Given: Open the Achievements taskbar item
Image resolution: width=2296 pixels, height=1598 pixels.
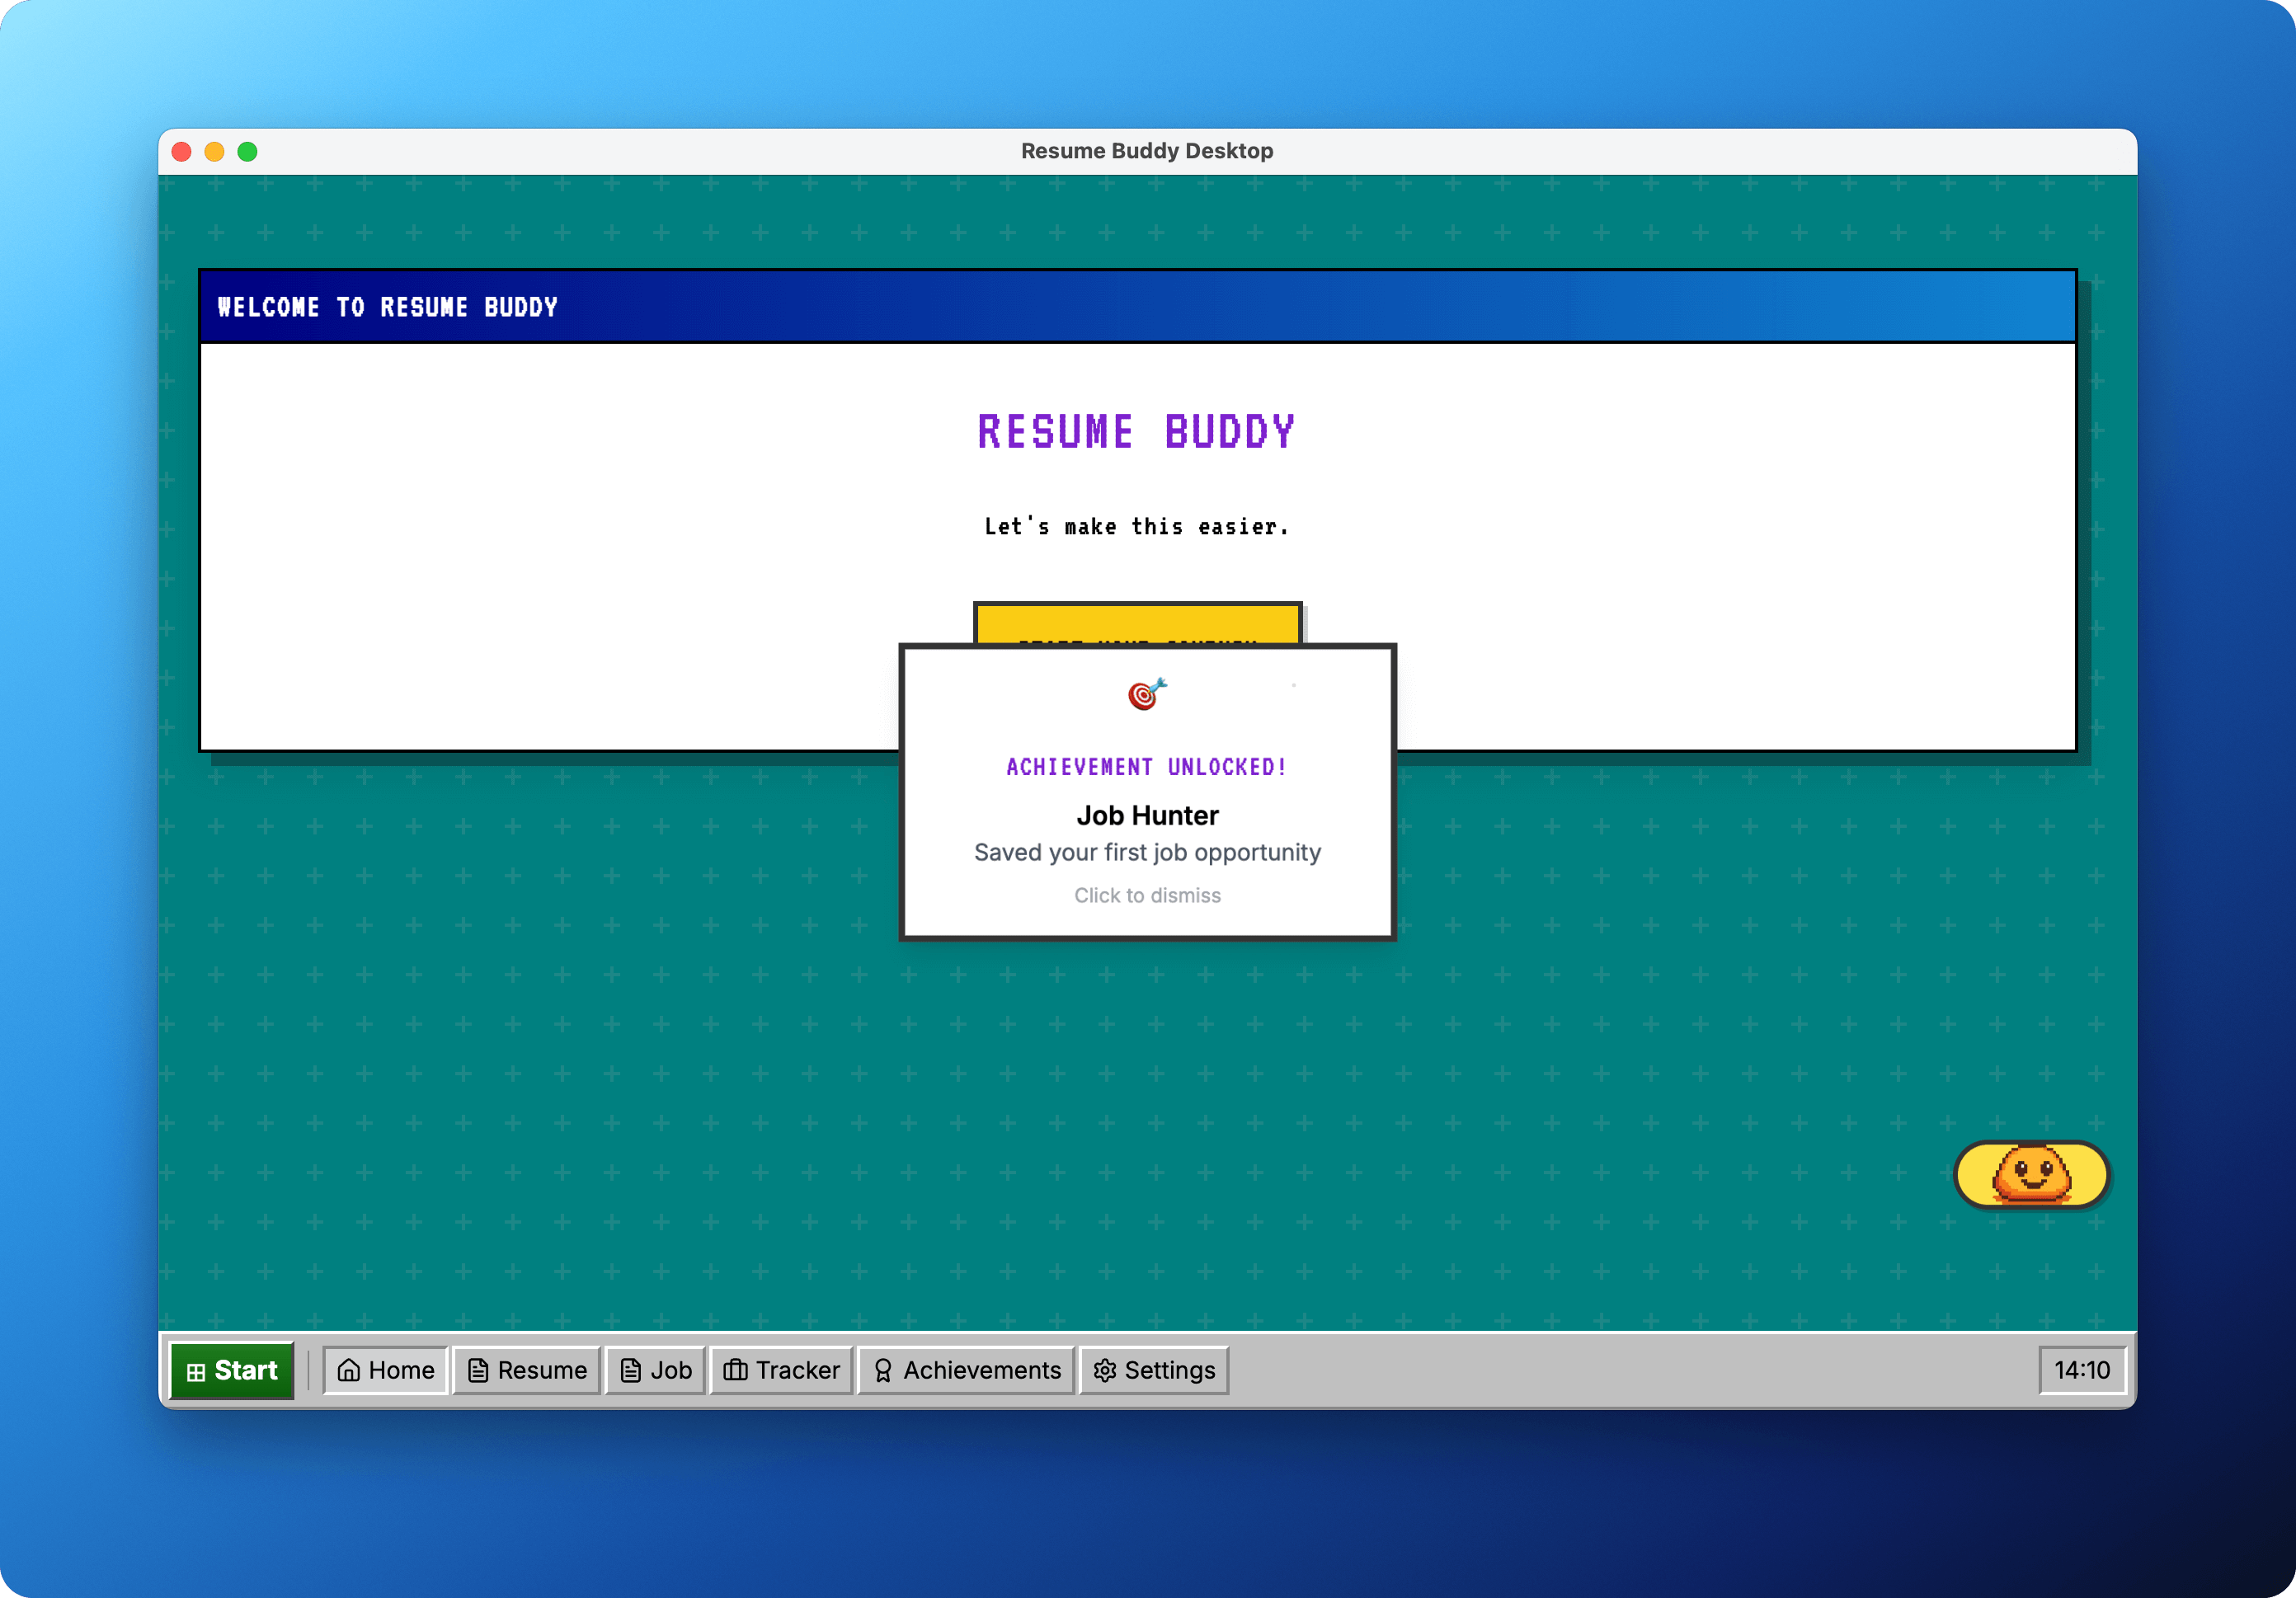Looking at the screenshot, I should coord(966,1369).
